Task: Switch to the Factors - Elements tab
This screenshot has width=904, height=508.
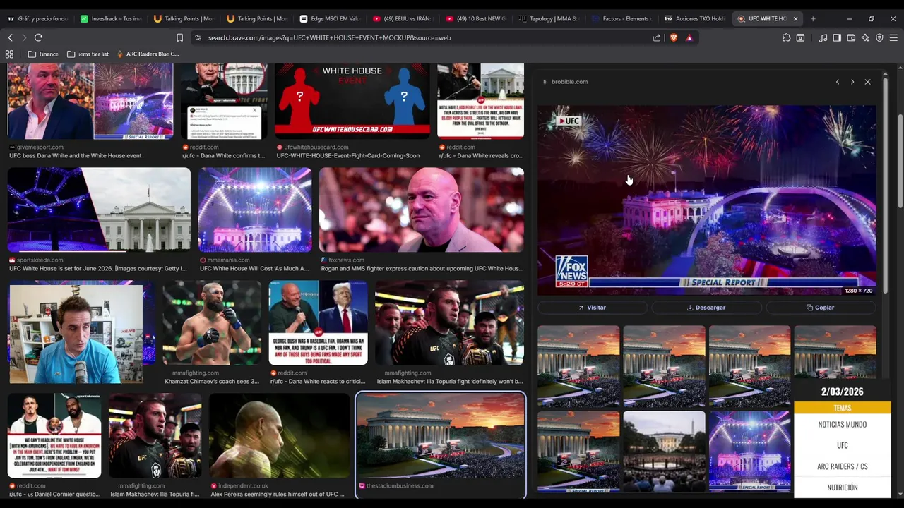Action: pyautogui.click(x=621, y=18)
